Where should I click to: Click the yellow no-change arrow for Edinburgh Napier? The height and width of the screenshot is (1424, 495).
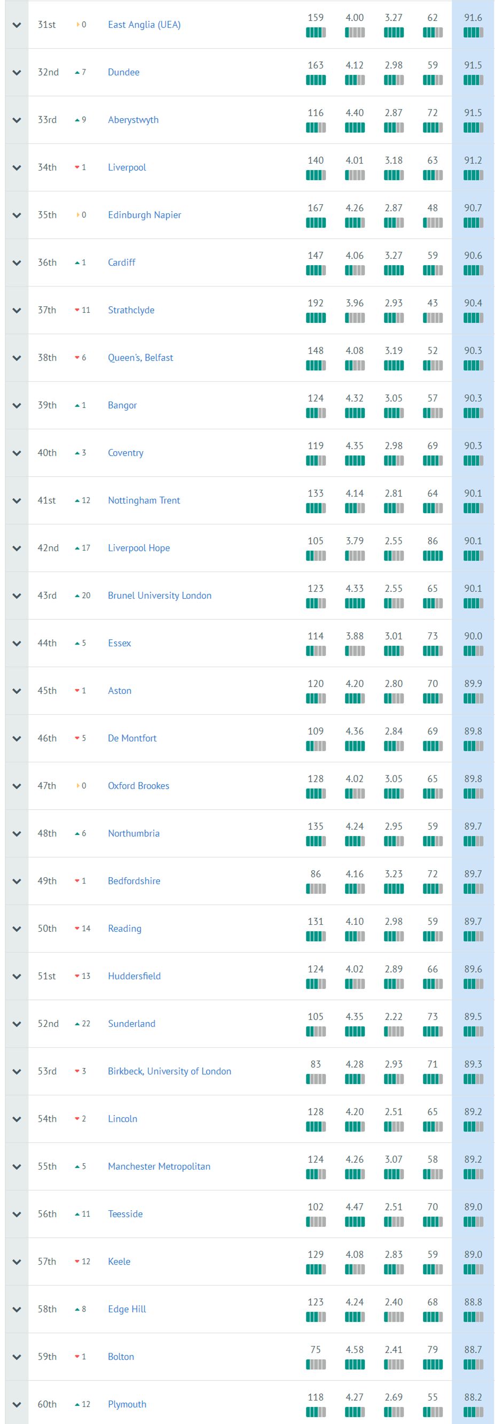tap(78, 215)
